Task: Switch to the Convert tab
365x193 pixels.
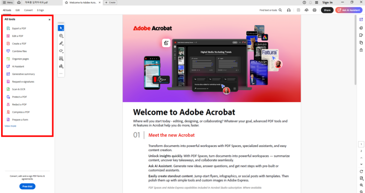Action: click(x=28, y=10)
